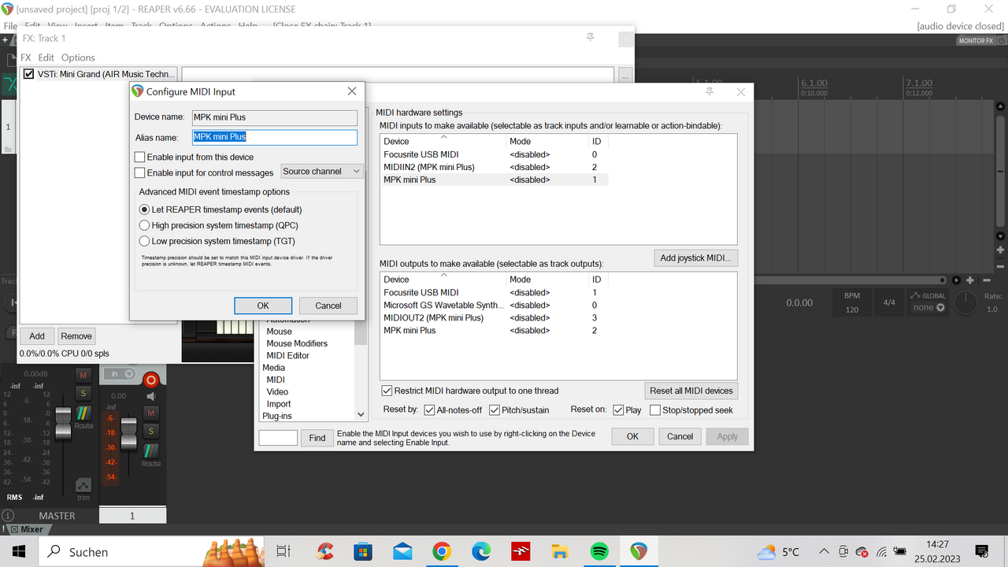Arm track 1 for recording
The height and width of the screenshot is (567, 1008).
click(151, 380)
